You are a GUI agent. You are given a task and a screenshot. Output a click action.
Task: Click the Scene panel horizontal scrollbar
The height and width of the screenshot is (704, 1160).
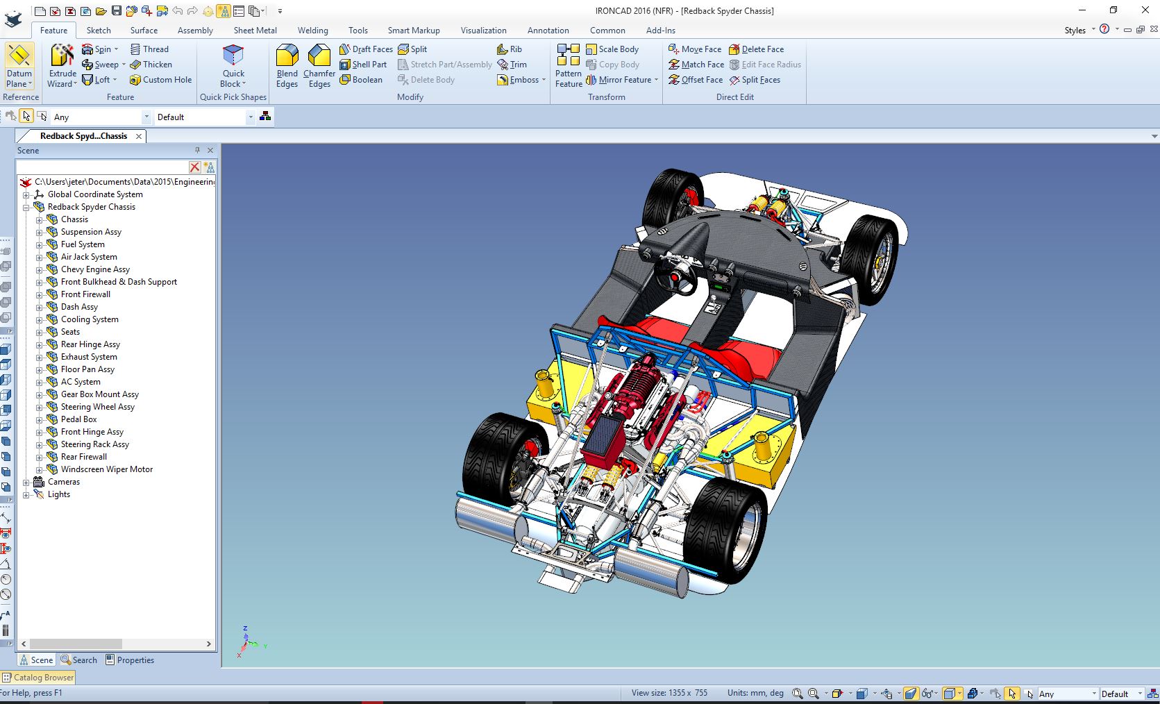pyautogui.click(x=76, y=644)
